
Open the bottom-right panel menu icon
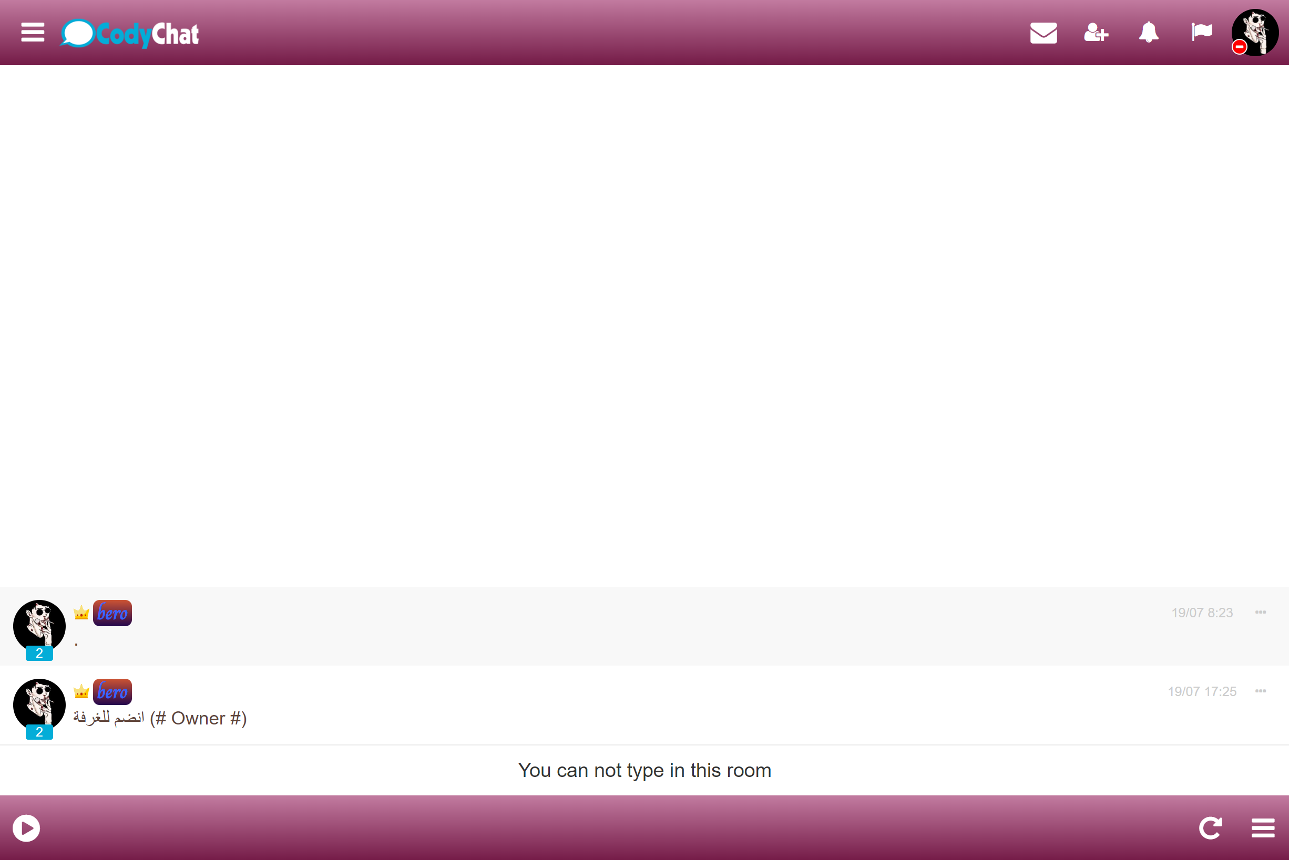tap(1263, 828)
